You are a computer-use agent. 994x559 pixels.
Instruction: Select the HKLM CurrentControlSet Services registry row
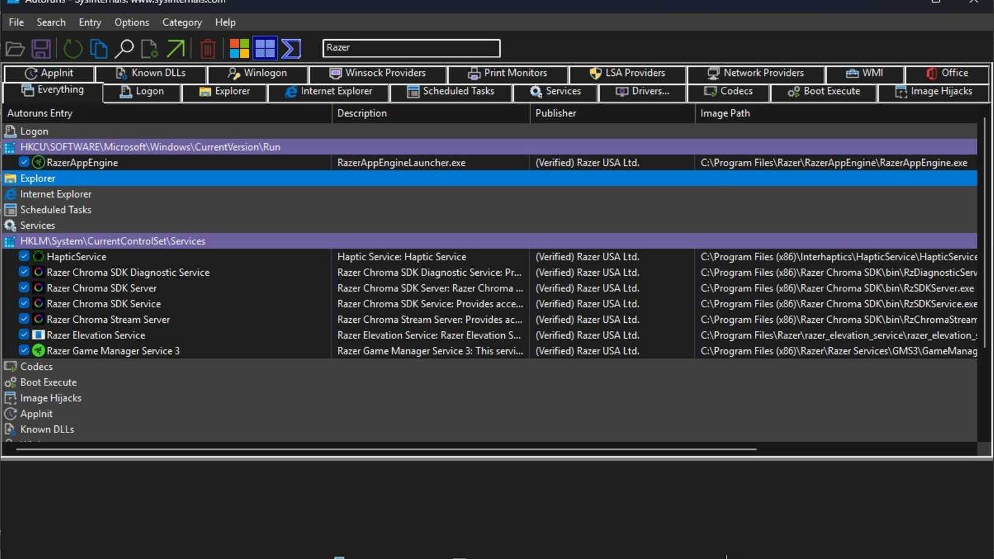coord(113,241)
